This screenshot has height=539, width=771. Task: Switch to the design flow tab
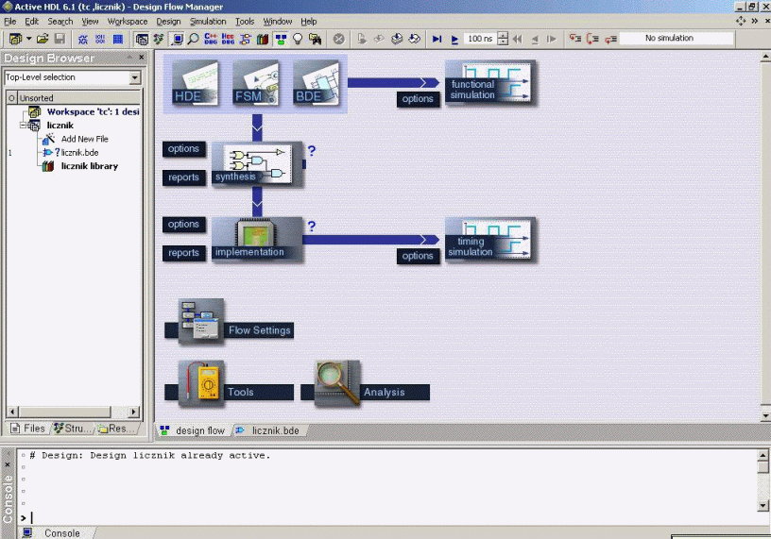tap(194, 430)
